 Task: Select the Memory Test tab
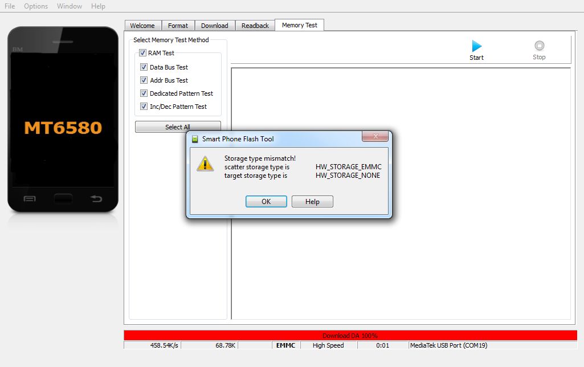(x=300, y=25)
